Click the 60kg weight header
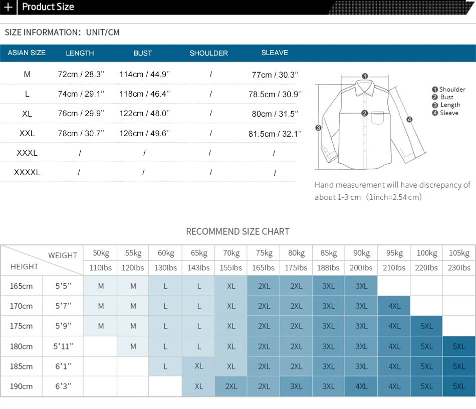 [166, 253]
